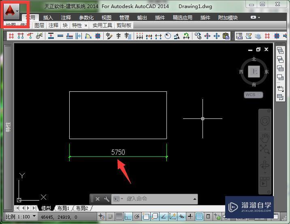Screen dimensions: 290x224
Task: Select the draw axis grid tool
Action: coord(11,36)
